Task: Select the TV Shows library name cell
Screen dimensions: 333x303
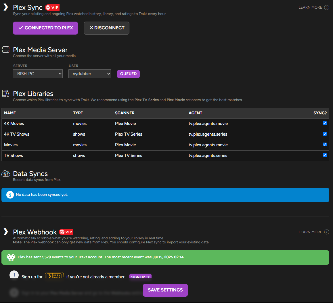Action: (14, 156)
